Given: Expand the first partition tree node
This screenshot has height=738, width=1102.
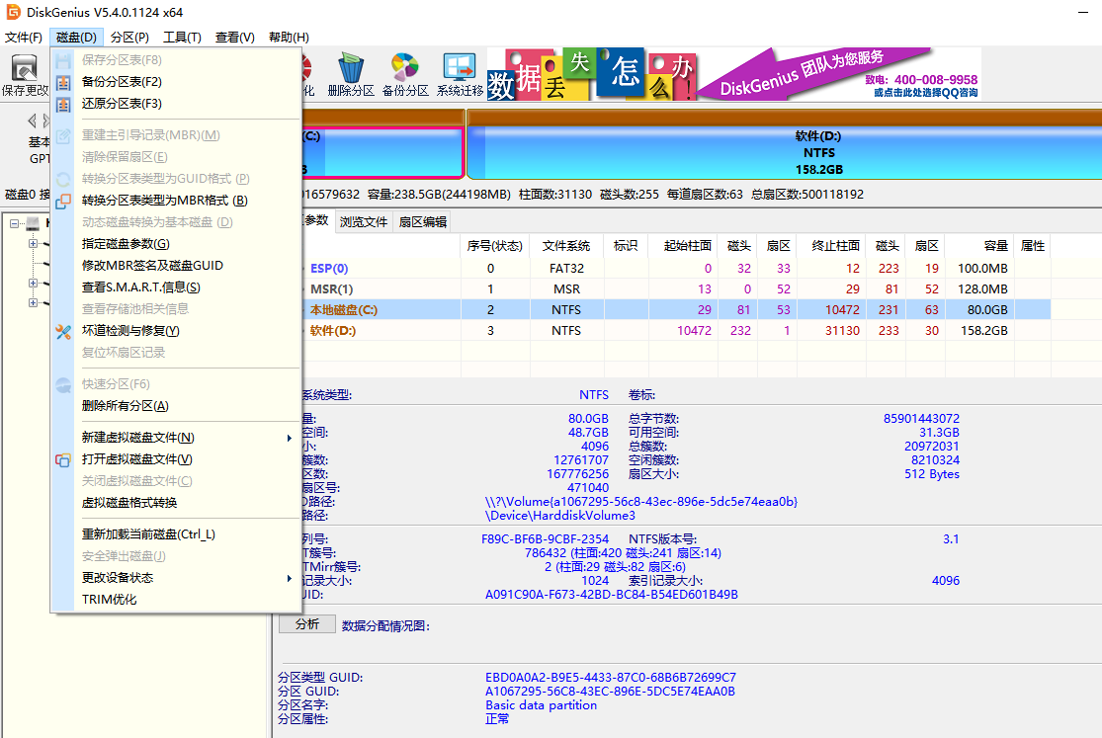Looking at the screenshot, I should pos(33,243).
